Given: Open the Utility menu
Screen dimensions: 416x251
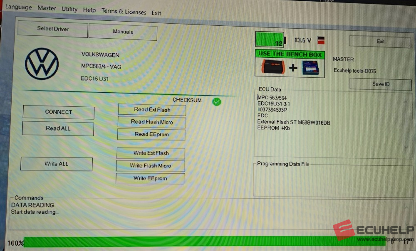Looking at the screenshot, I should tap(69, 9).
